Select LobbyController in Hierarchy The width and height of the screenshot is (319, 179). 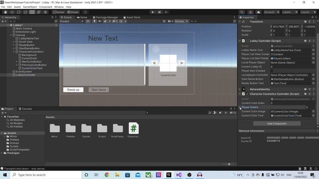point(25,75)
